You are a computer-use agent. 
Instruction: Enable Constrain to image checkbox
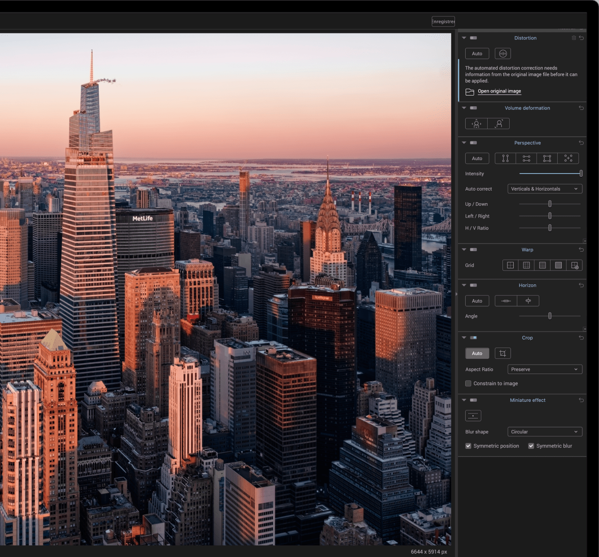click(x=468, y=383)
